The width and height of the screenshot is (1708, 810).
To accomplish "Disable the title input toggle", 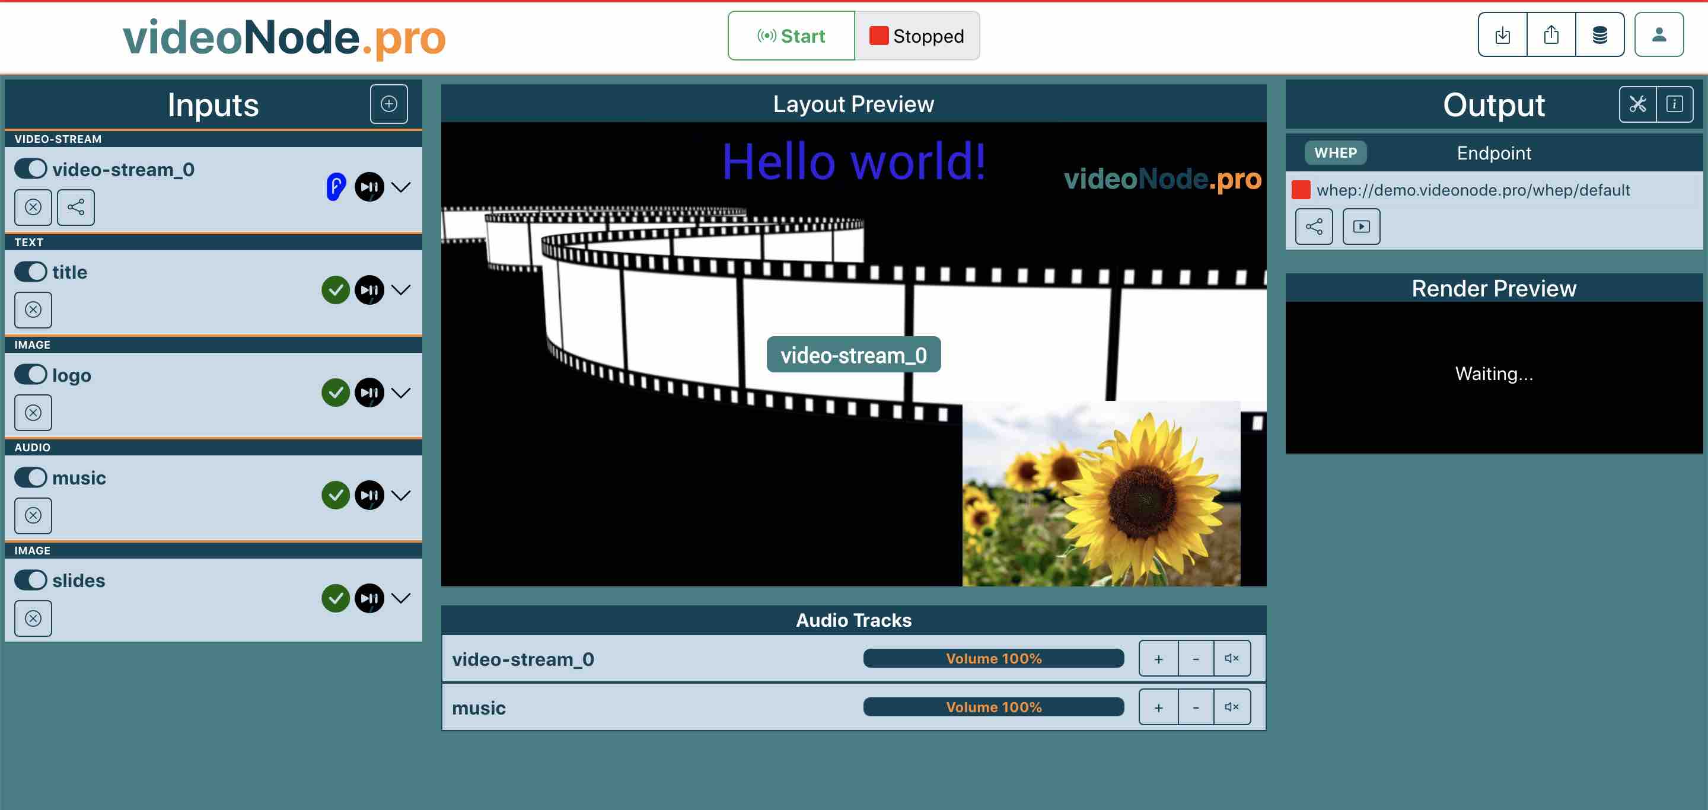I will 32,272.
